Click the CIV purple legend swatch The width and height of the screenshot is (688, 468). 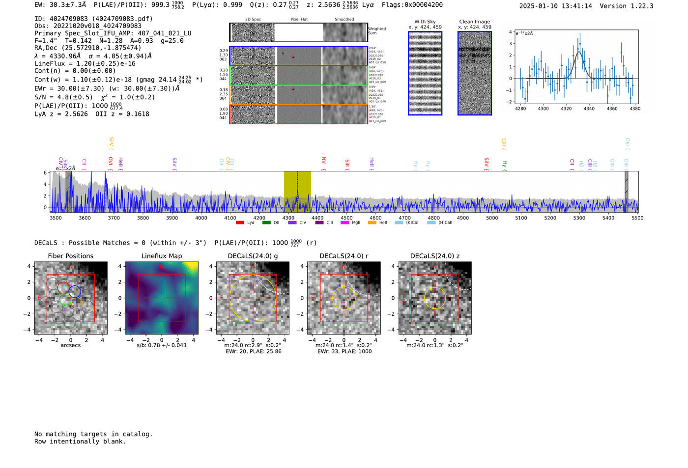point(292,222)
